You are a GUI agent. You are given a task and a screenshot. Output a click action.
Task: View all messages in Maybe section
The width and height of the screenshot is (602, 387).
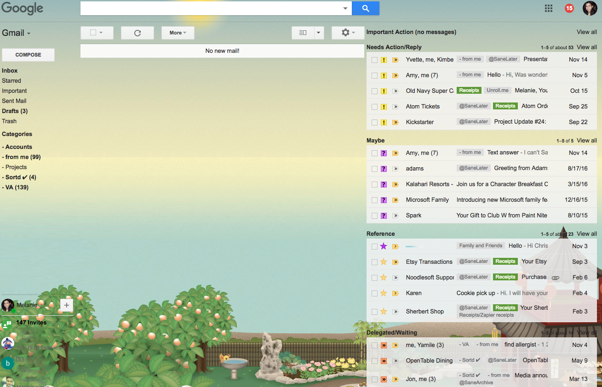587,141
